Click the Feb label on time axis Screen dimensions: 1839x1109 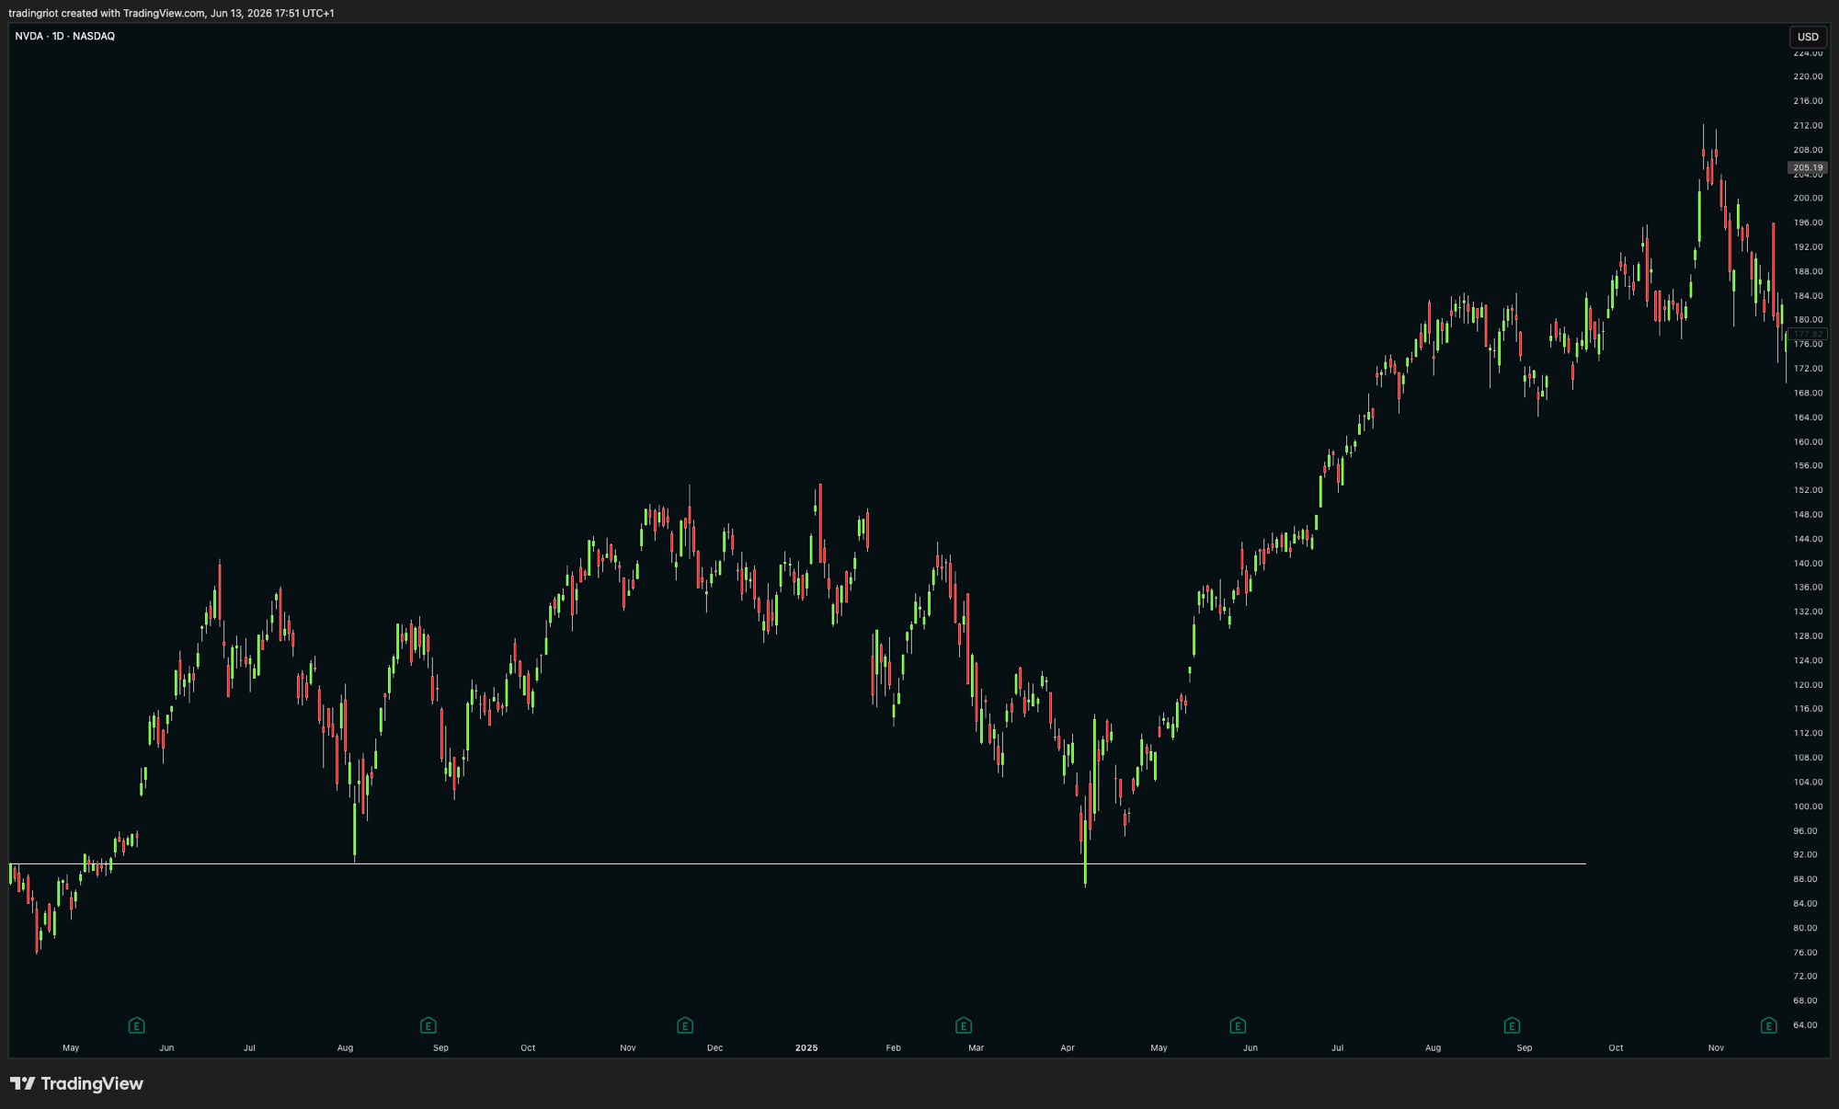tap(893, 1047)
